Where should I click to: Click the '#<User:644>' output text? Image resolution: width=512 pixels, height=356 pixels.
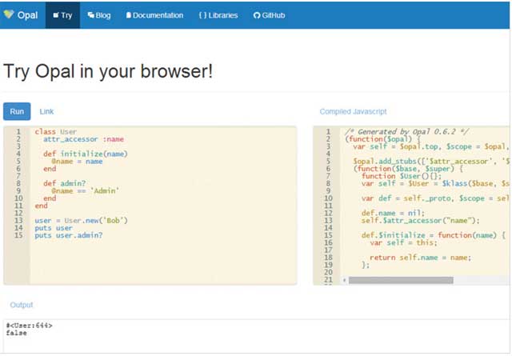(30, 326)
